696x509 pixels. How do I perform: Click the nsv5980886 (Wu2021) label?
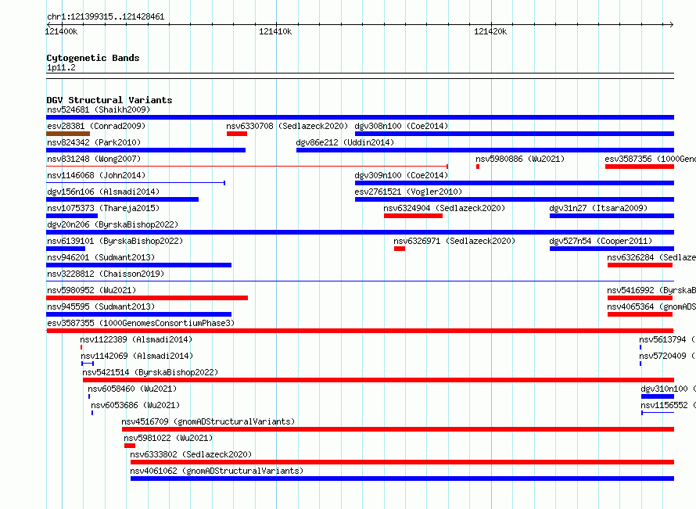520,159
